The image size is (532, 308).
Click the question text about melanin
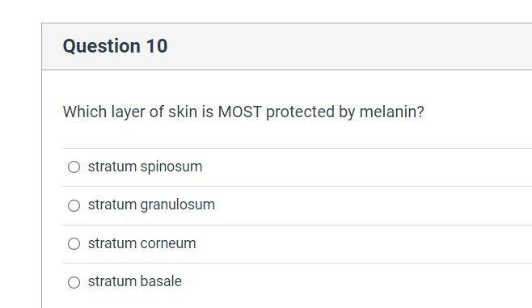243,112
